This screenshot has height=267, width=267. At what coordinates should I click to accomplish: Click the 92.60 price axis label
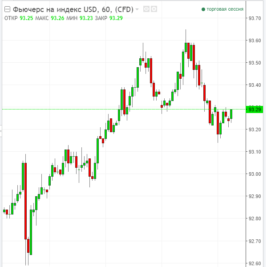255,263
